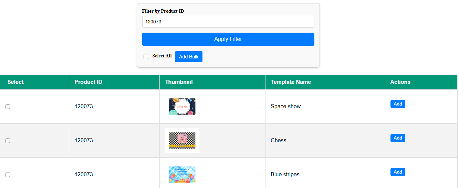459x188 pixels.
Task: Add the Space show template
Action: tap(398, 104)
